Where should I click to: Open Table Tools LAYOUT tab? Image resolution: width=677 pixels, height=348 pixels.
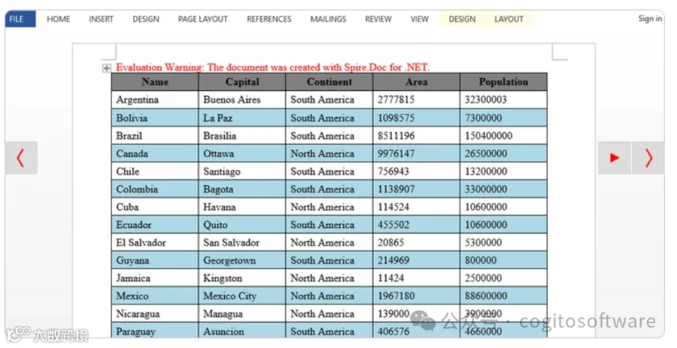pos(509,19)
